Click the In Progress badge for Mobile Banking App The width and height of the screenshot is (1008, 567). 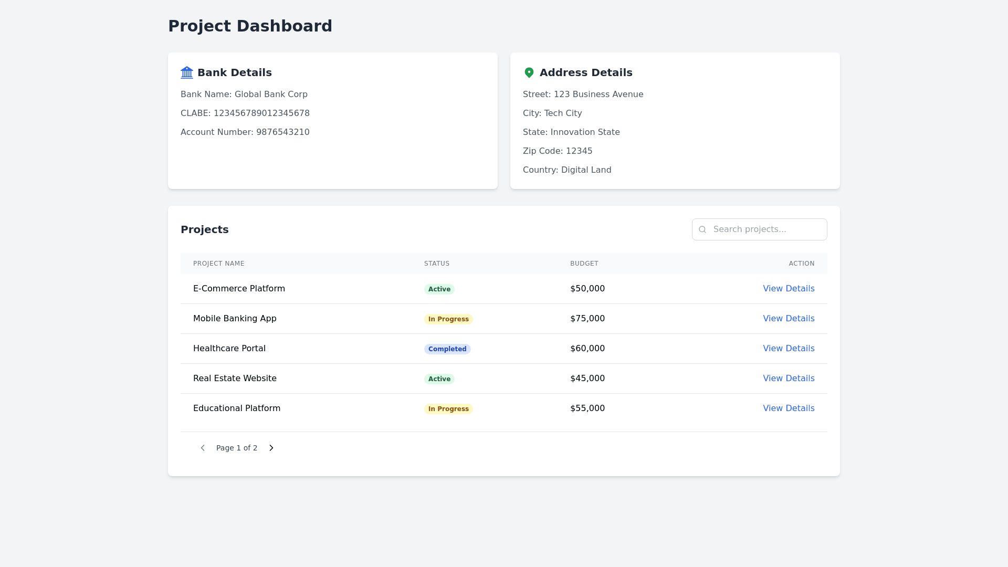[x=448, y=319]
